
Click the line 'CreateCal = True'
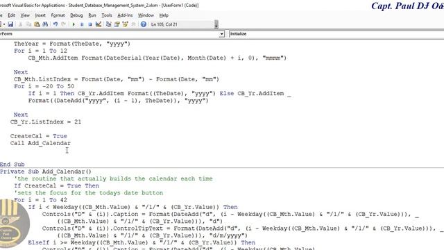pyautogui.click(x=39, y=136)
